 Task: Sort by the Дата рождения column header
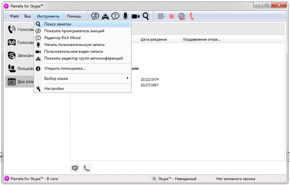(160, 39)
